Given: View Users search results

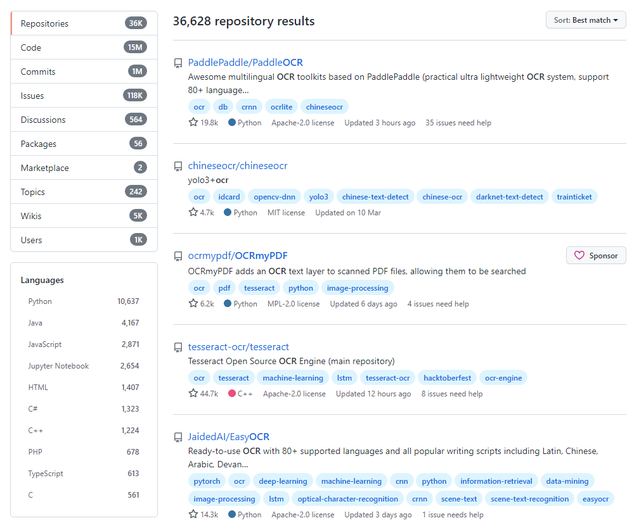Looking at the screenshot, I should [x=84, y=240].
